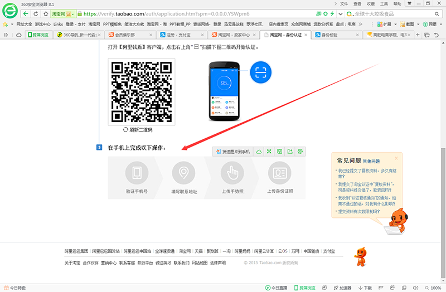Click the green lightning speed icon in address bar
This screenshot has width=446, height=292.
(332, 13)
